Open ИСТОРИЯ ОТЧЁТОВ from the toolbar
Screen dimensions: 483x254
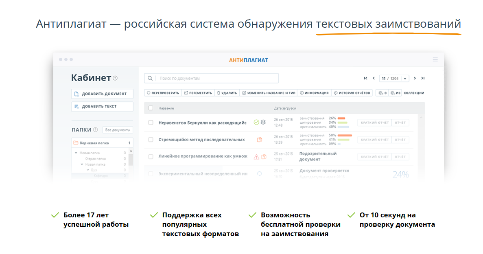[352, 93]
